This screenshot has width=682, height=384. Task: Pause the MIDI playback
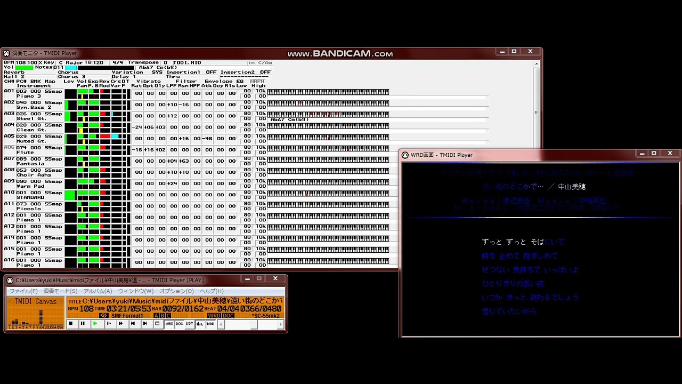(x=83, y=324)
